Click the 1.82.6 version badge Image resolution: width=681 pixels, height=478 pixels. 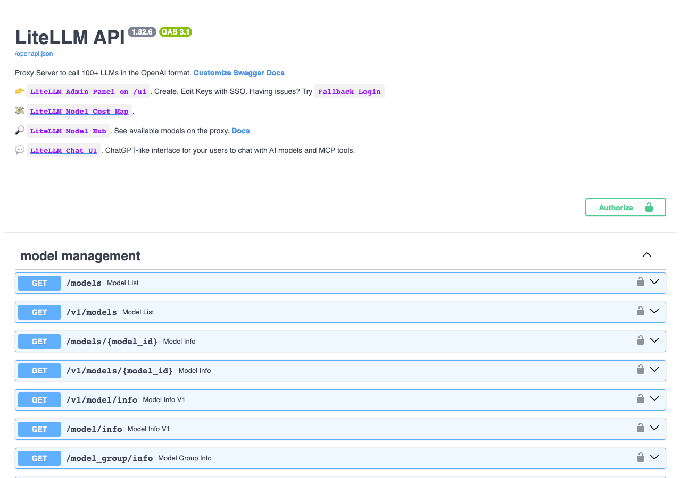pos(142,32)
